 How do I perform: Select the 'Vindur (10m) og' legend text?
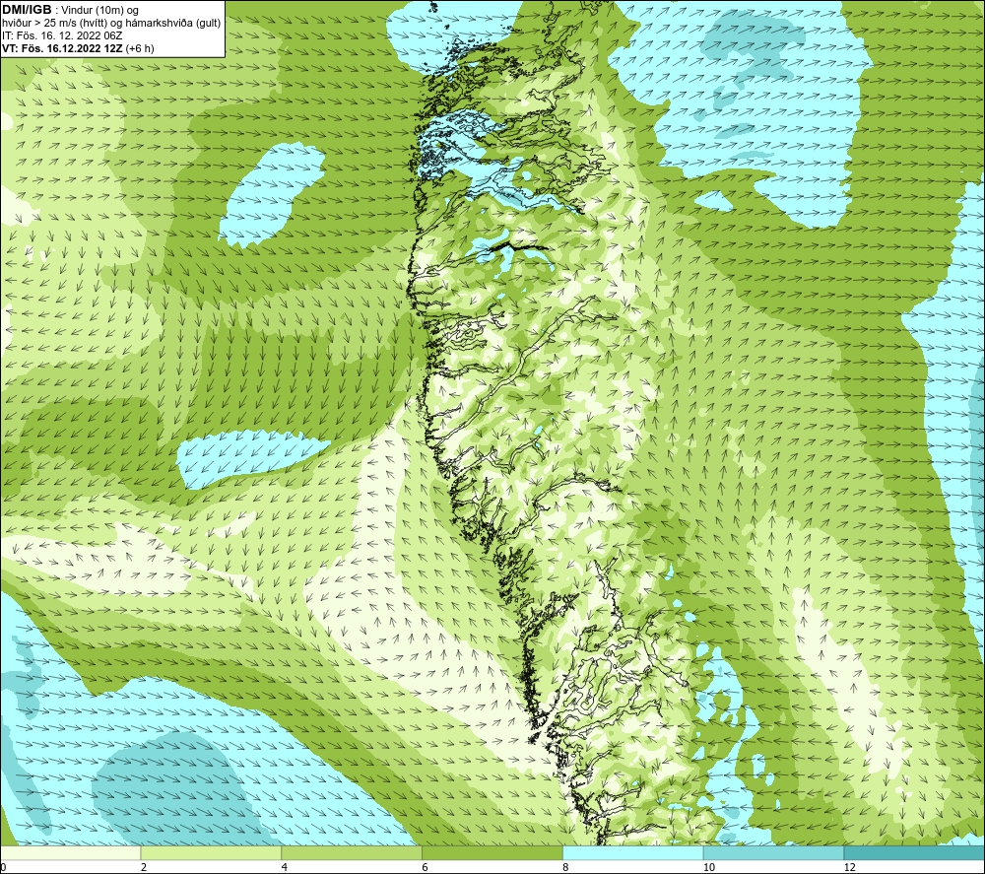point(99,11)
